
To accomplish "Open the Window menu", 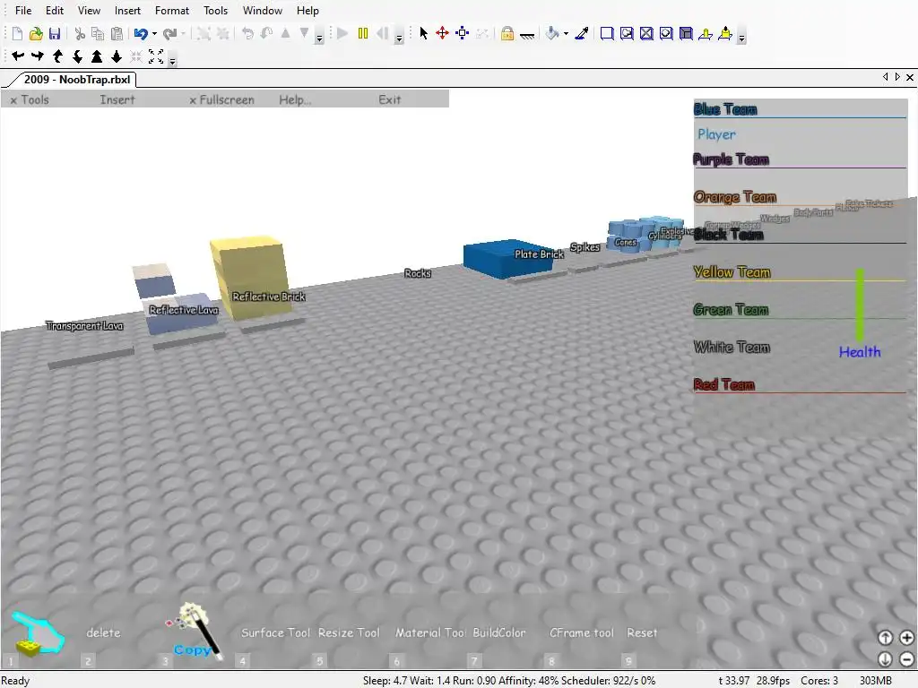I will [x=263, y=11].
